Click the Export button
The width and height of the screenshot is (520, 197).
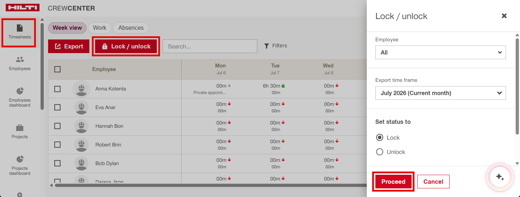coord(69,46)
